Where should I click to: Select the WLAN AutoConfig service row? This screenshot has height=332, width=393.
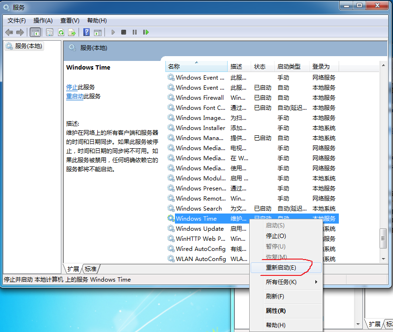208,259
